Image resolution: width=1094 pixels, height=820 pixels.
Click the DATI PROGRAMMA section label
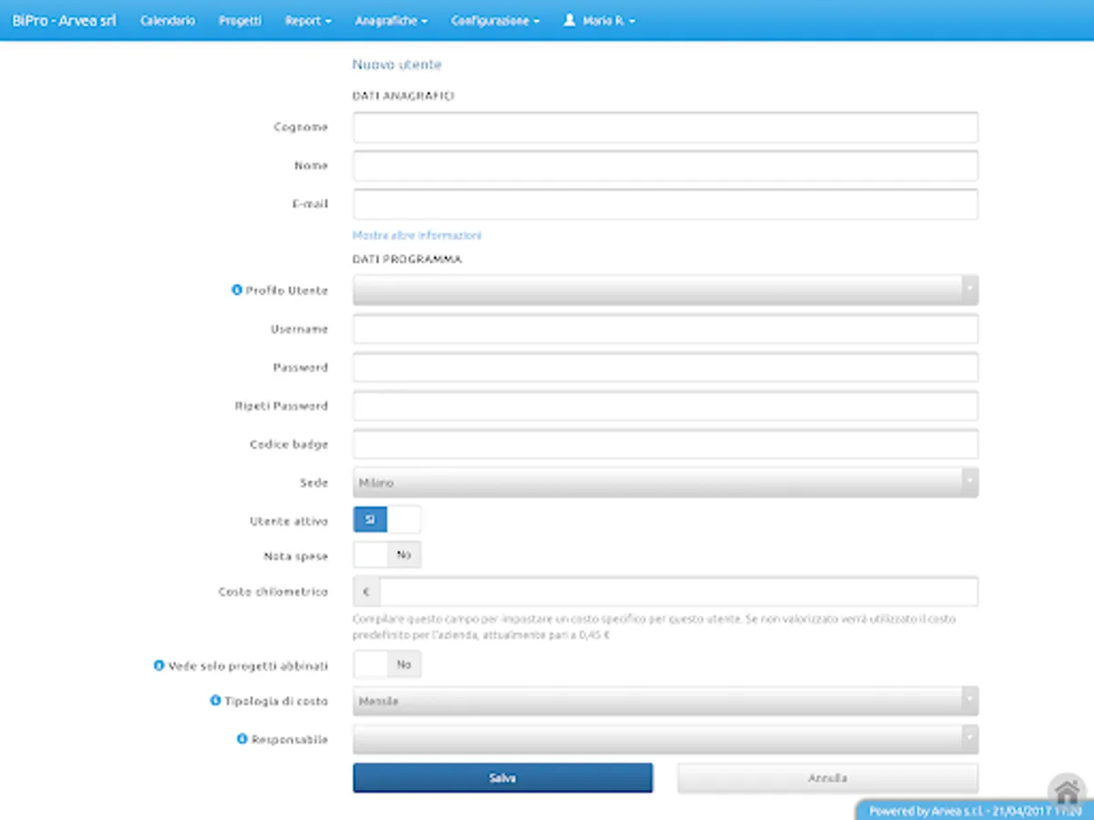[x=407, y=260]
